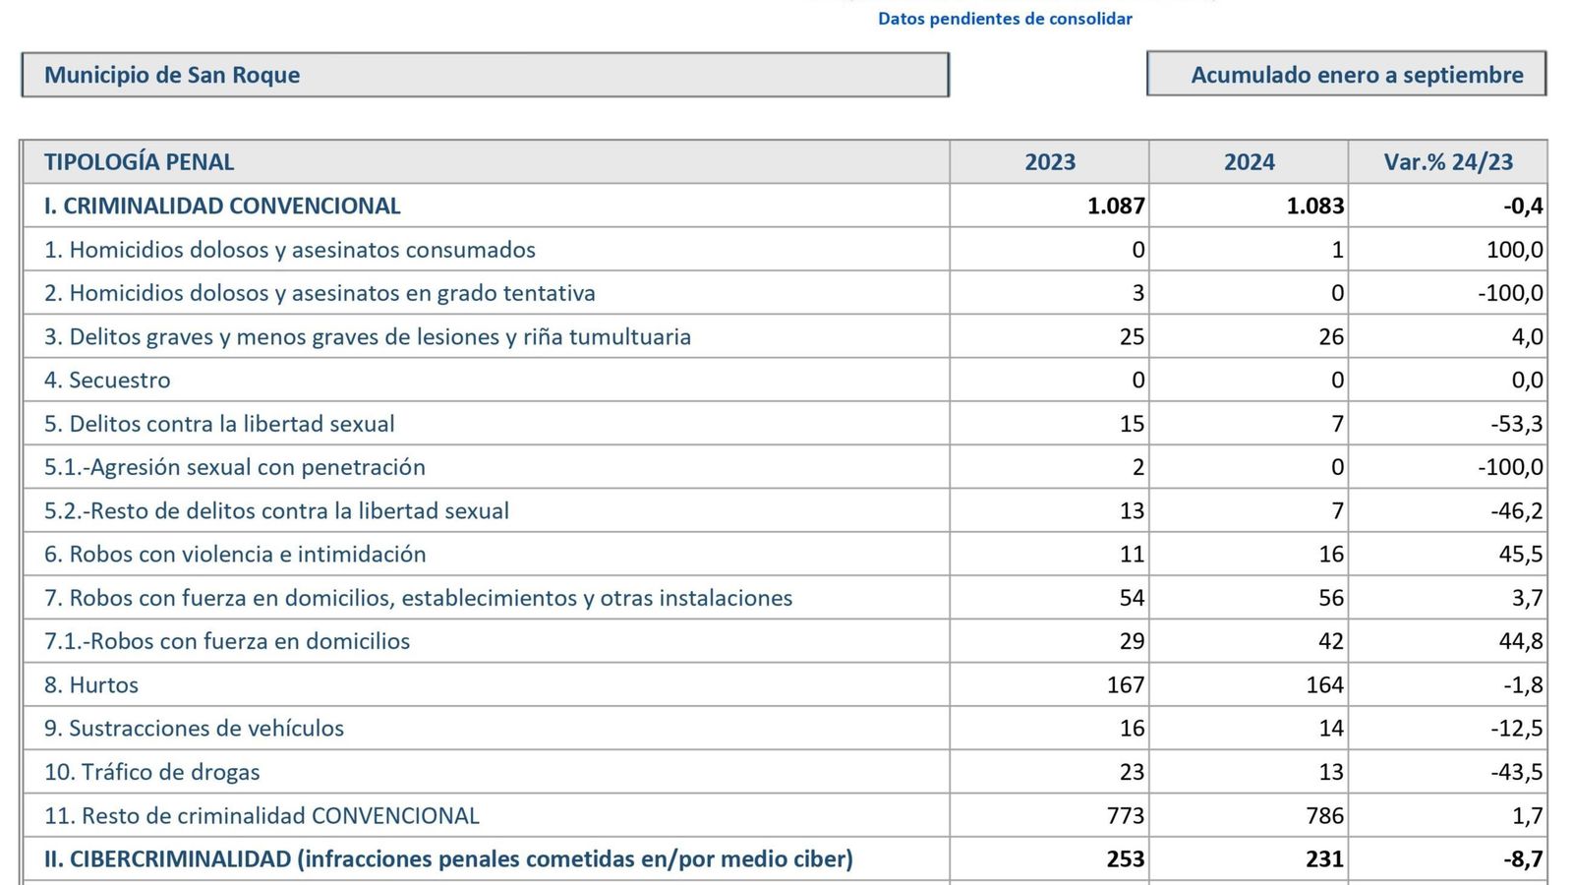This screenshot has height=885, width=1573.
Task: Click the TIPOLOGÍA PENAL column header
Action: tap(139, 161)
